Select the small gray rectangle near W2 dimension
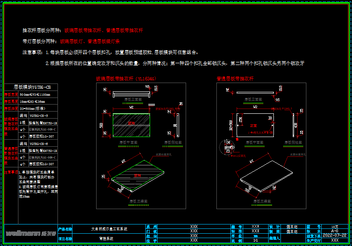This screenshot has width=352, height=246. pos(151,105)
